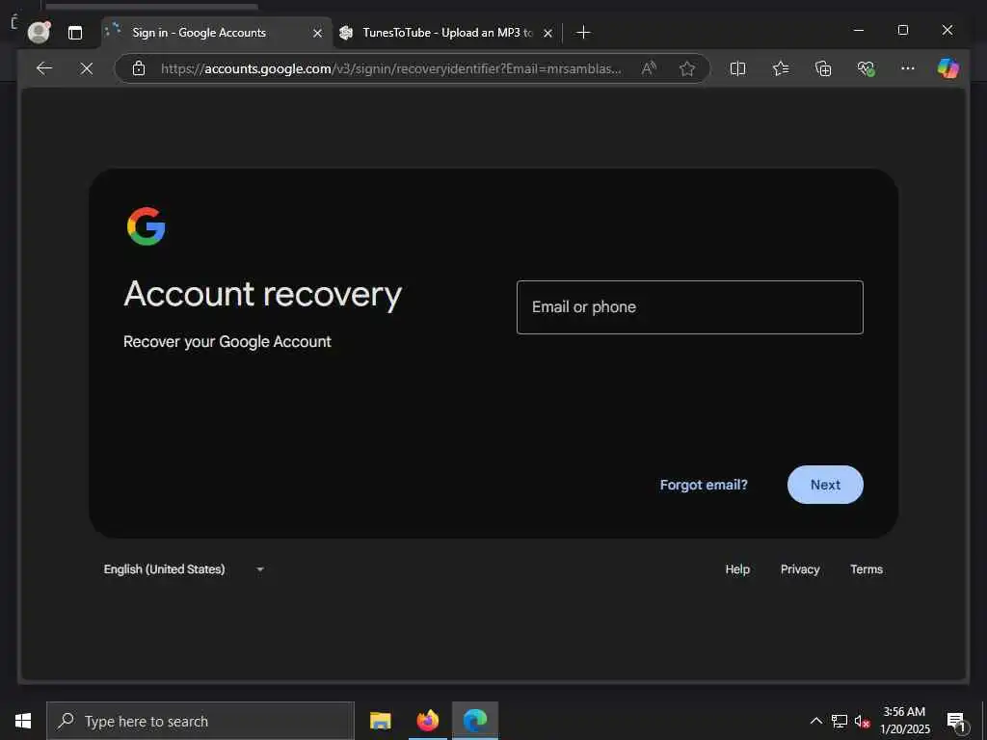Screen dimensions: 987x740
Task: Open the Windows Start menu
Action: [23, 721]
